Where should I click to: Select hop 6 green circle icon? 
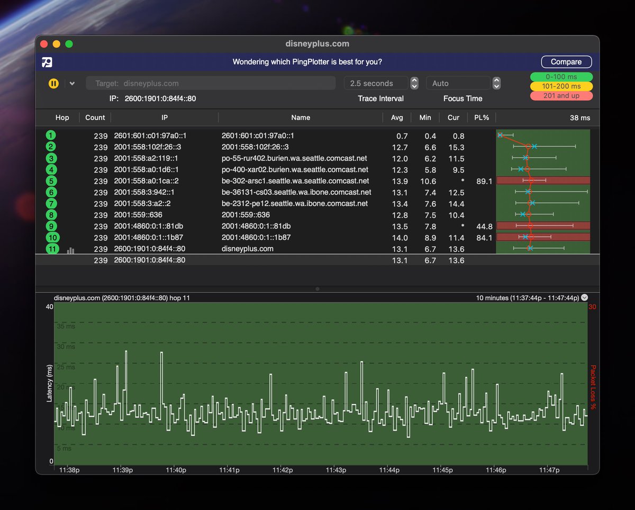coord(51,192)
